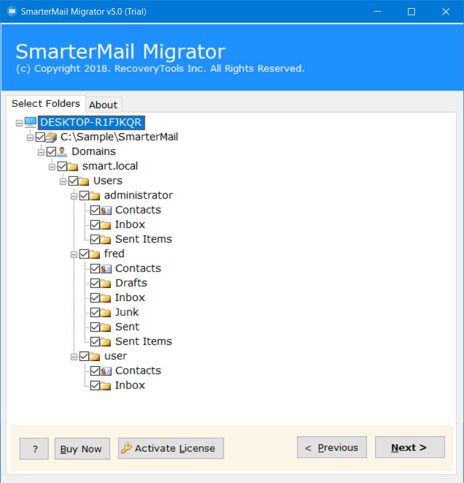464x483 pixels.
Task: Maximize the SmarterMail Migrator window
Action: [411, 12]
